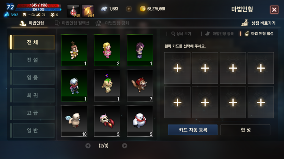Image resolution: width=284 pixels, height=159 pixels.
Task: Click the first empty synthesis card slot
Action: [177, 68]
